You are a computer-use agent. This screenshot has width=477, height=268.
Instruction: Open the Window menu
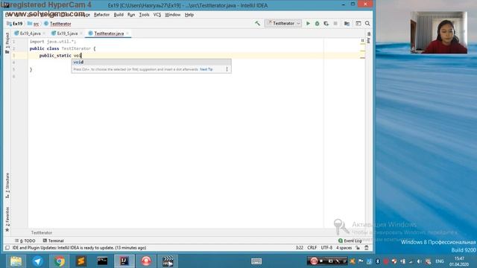[x=172, y=15]
